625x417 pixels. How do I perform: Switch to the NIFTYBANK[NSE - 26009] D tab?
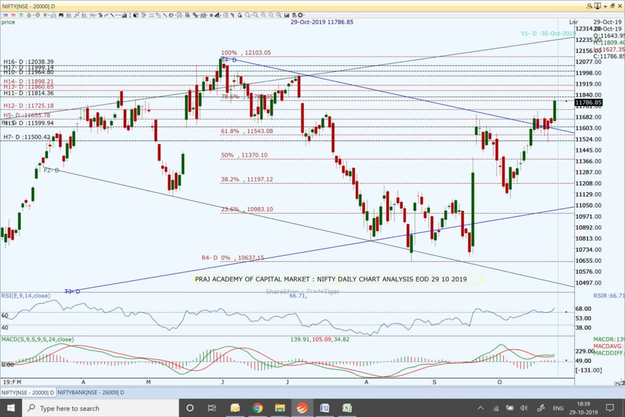point(91,393)
